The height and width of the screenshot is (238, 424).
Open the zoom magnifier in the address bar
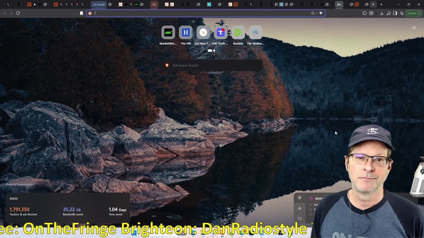point(313,13)
